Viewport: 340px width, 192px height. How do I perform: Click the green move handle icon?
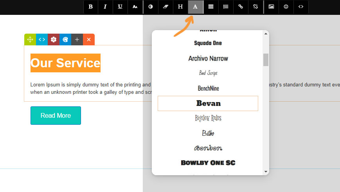(30, 39)
